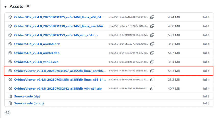Click package icon beside amd64.deb
The image size is (216, 118).
tap(10, 44)
